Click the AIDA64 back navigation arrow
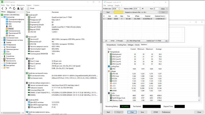 tap(2, 9)
